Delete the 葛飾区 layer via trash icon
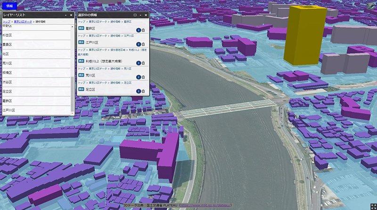Viewport: 377px width, 210px height. click(143, 30)
